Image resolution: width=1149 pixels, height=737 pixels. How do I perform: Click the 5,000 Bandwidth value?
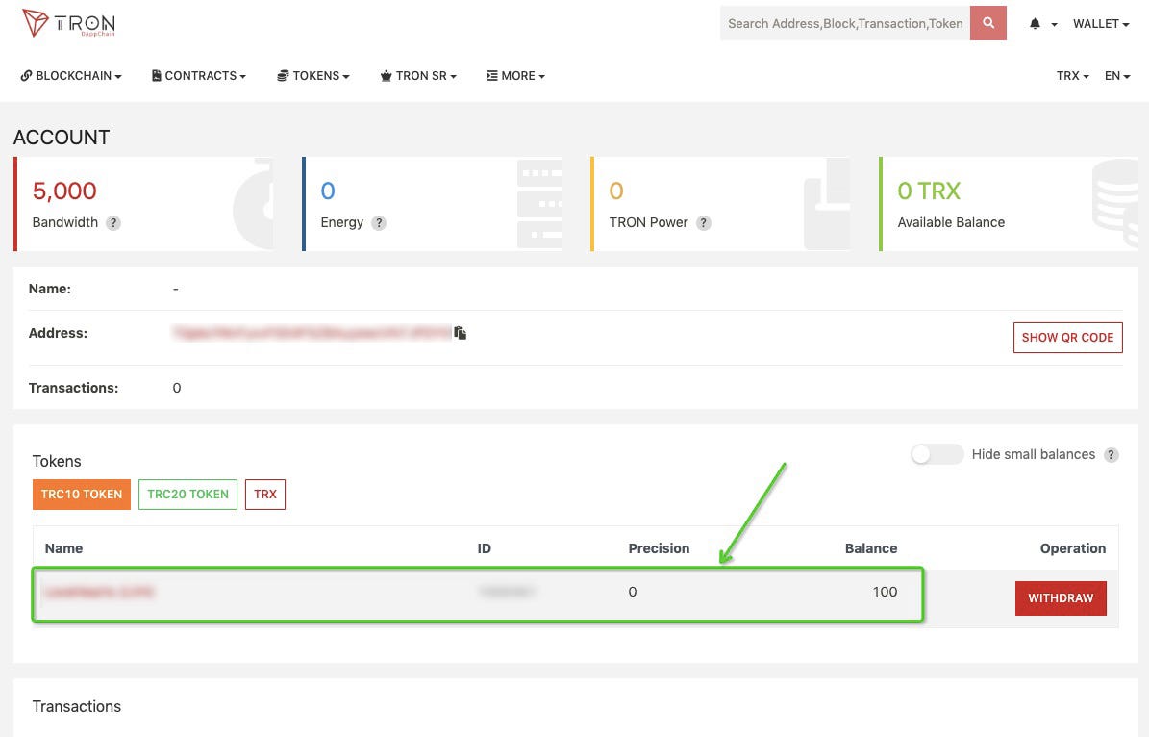pos(64,191)
